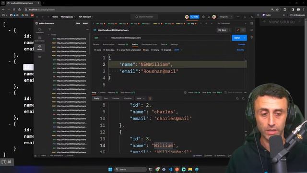Click the blue Send button

click(237, 38)
